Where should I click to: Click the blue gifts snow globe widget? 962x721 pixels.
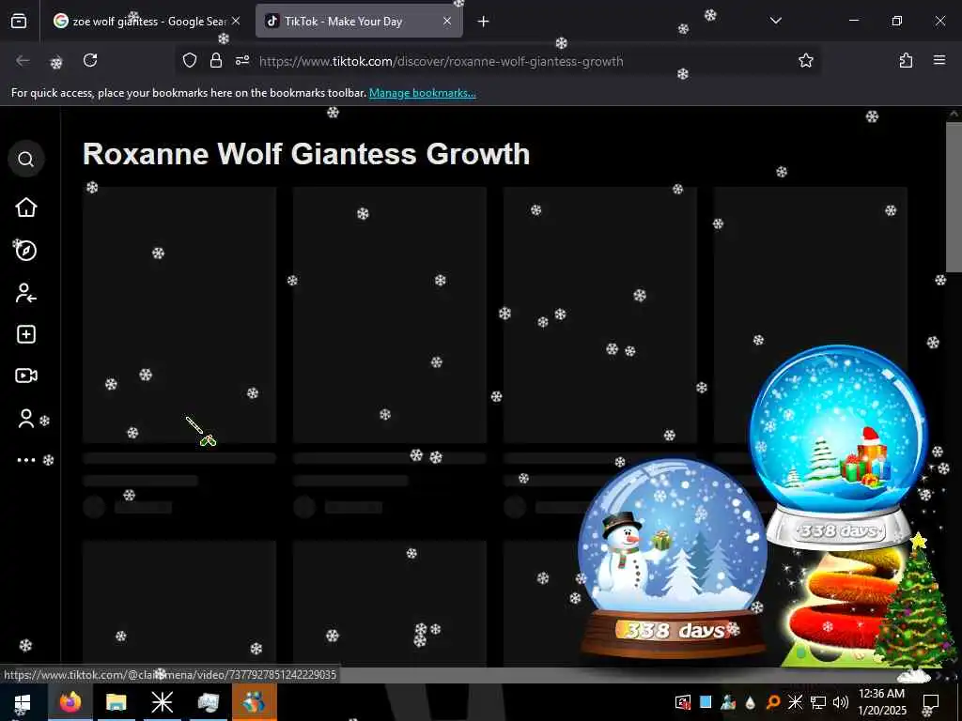838,446
